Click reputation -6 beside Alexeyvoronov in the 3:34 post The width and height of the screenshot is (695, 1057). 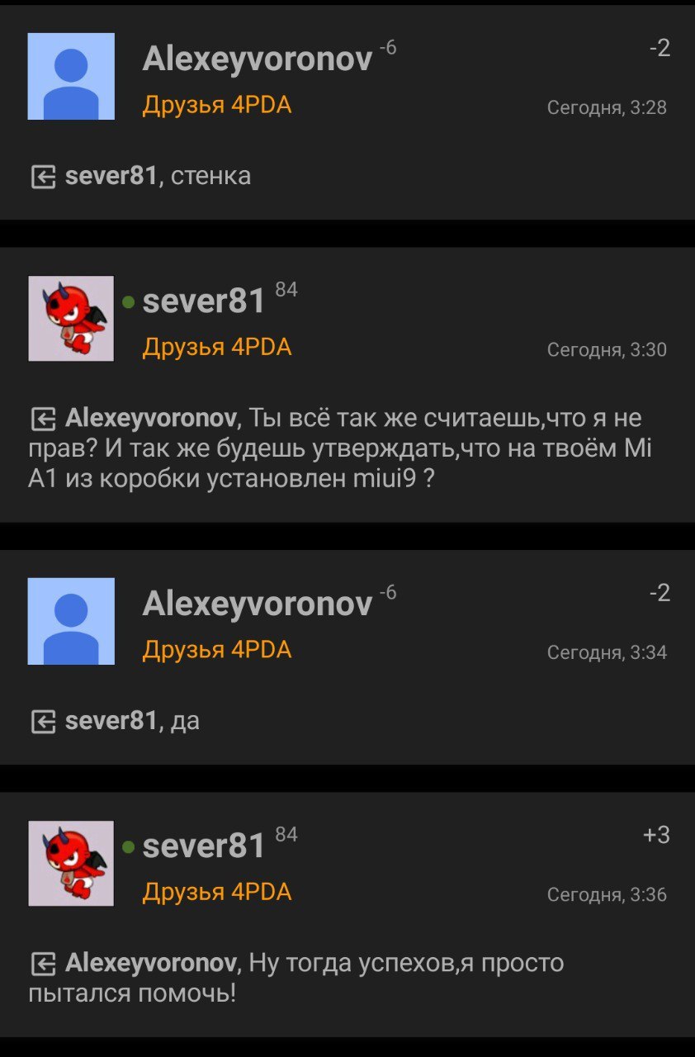tap(388, 592)
